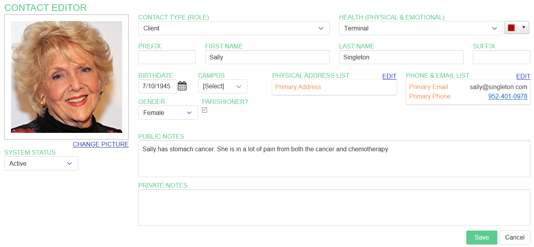Click the primary phone number link

(x=507, y=96)
